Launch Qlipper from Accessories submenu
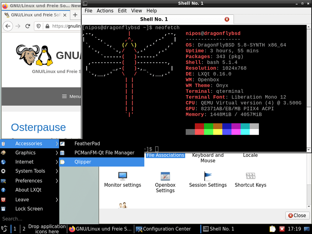This screenshot has width=312, height=234. (102, 162)
